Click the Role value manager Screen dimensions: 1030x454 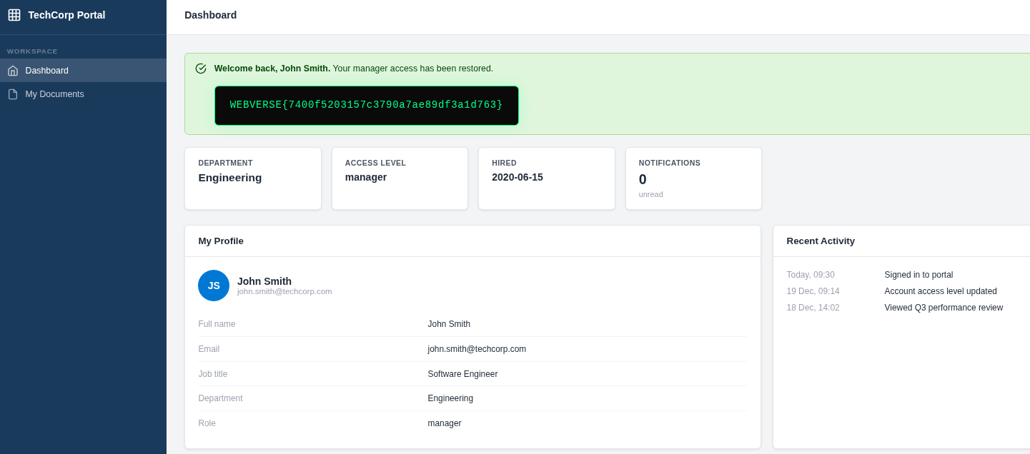pos(445,423)
